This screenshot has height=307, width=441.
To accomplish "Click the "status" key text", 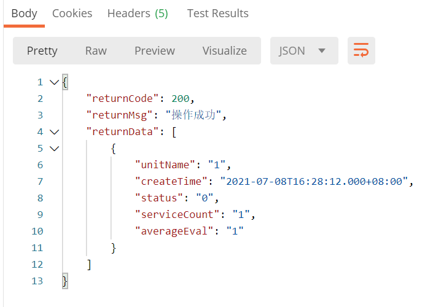I will 159,198.
